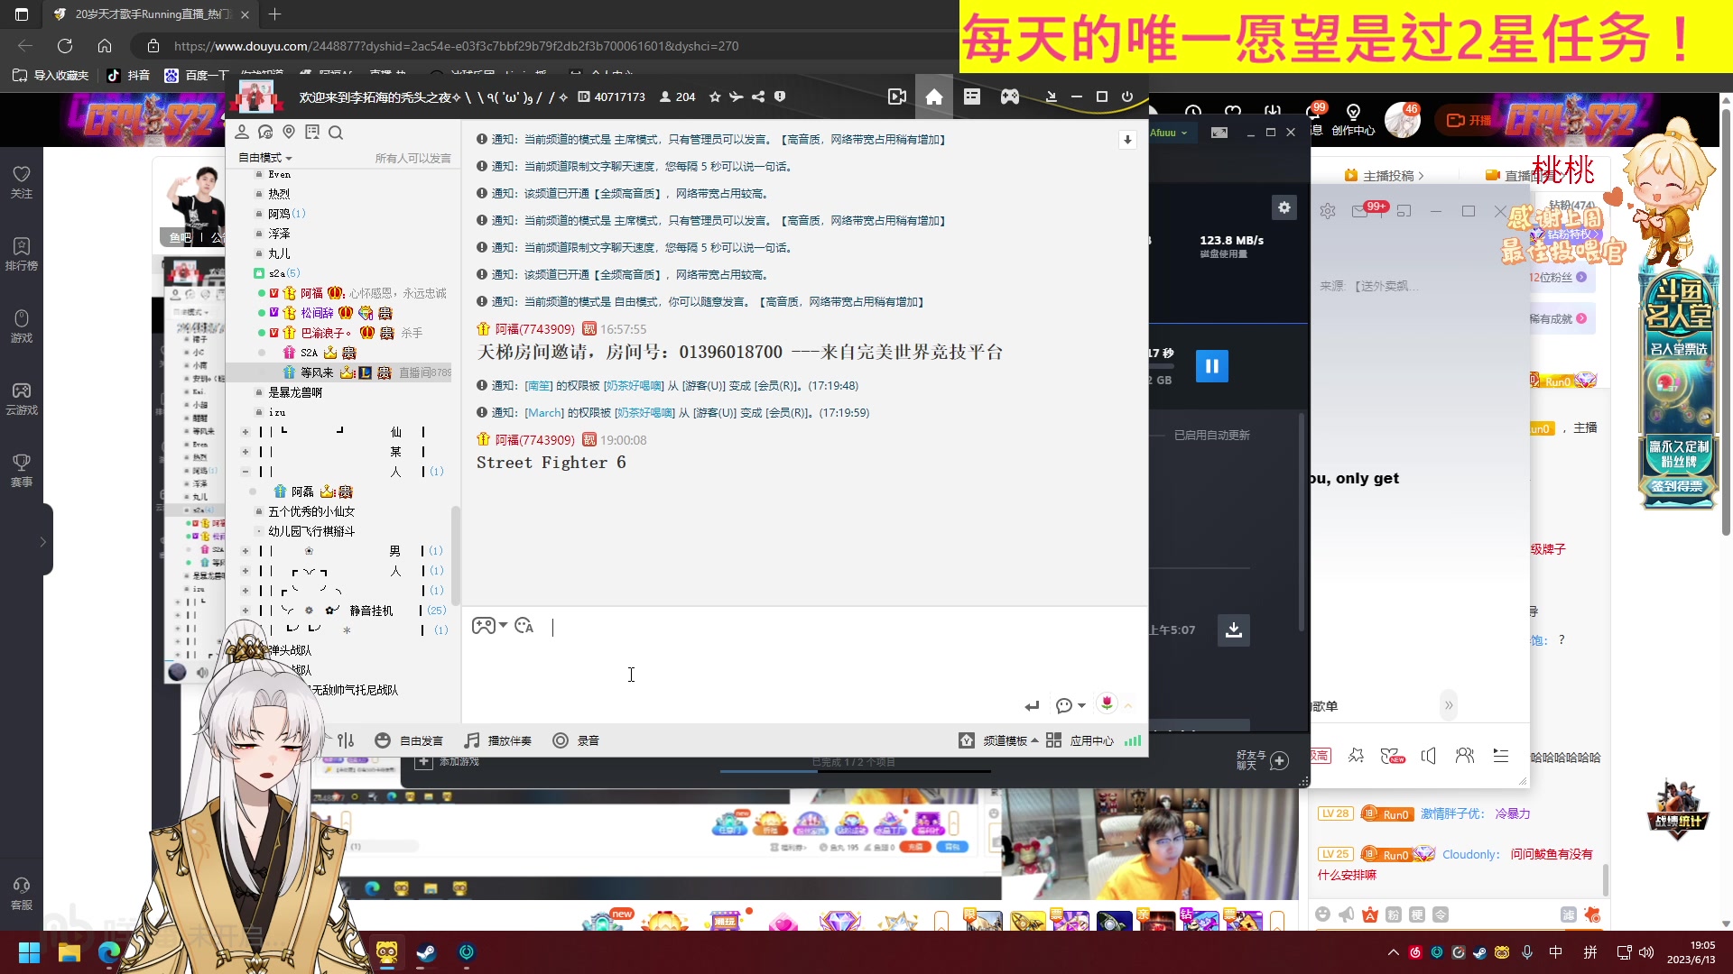Toggle the microphone icon in system tray
The width and height of the screenshot is (1733, 974).
click(1527, 952)
